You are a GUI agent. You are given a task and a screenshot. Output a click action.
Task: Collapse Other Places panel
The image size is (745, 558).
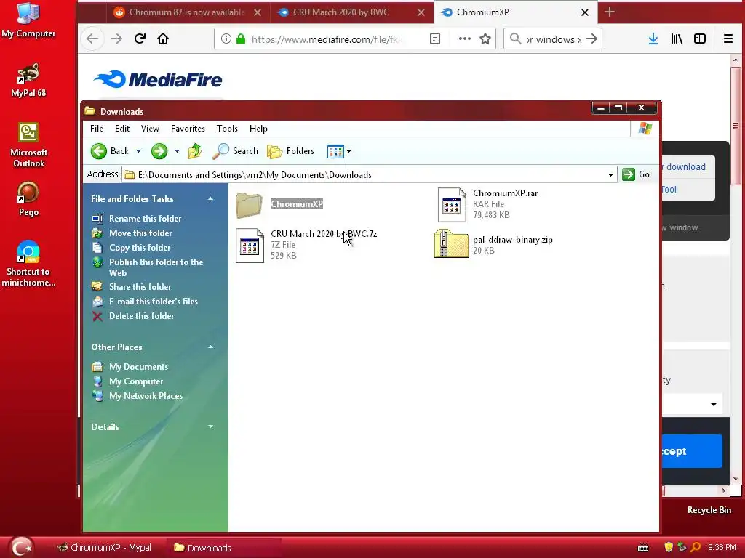pos(210,347)
